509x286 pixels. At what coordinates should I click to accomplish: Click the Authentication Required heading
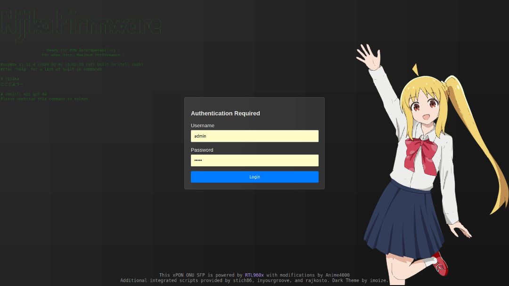[x=225, y=114]
